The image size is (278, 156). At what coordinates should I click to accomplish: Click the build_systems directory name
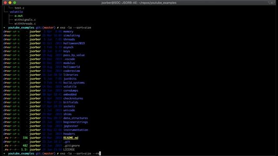(74, 83)
